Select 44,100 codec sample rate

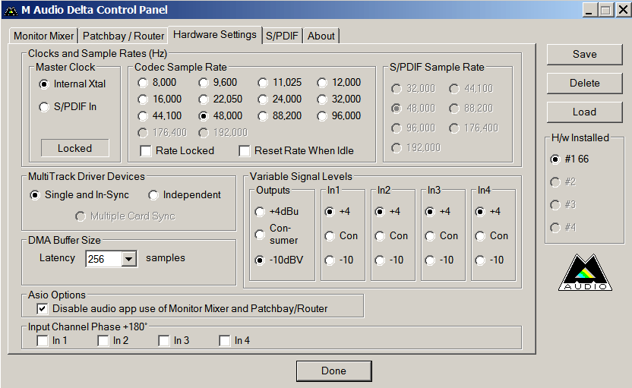point(143,116)
